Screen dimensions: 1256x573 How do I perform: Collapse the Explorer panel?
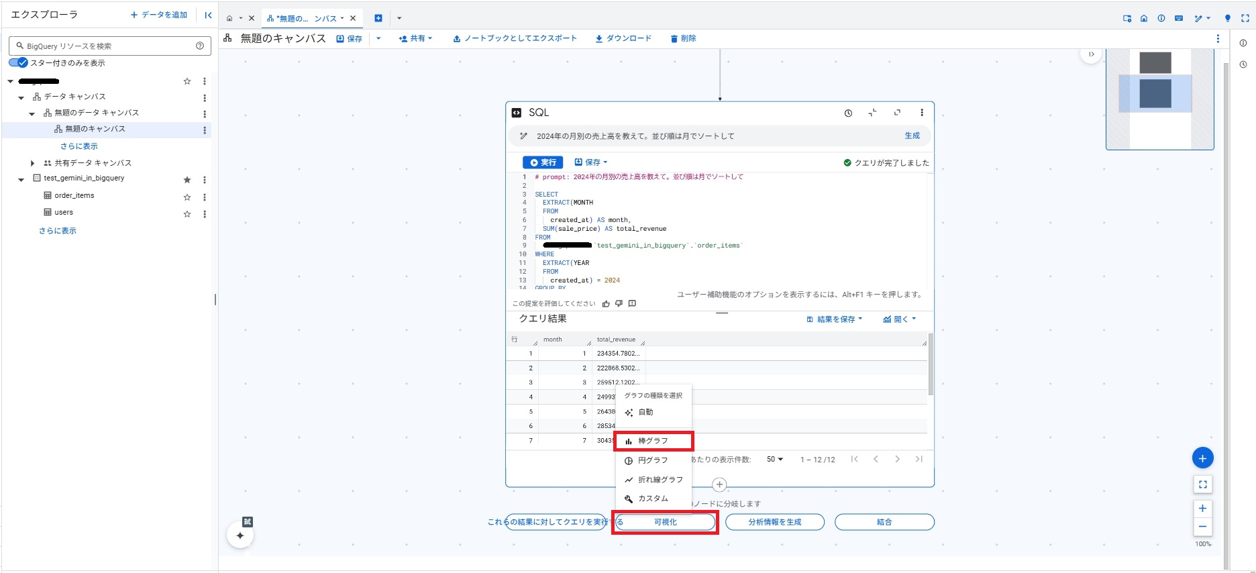pyautogui.click(x=208, y=15)
